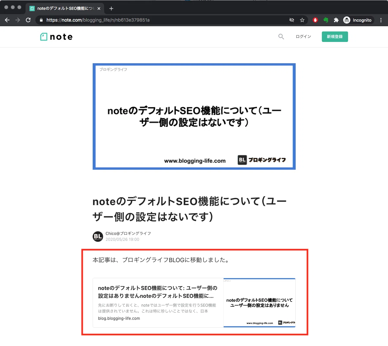The width and height of the screenshot is (388, 346).
Task: Open the article header image
Action: 194,116
